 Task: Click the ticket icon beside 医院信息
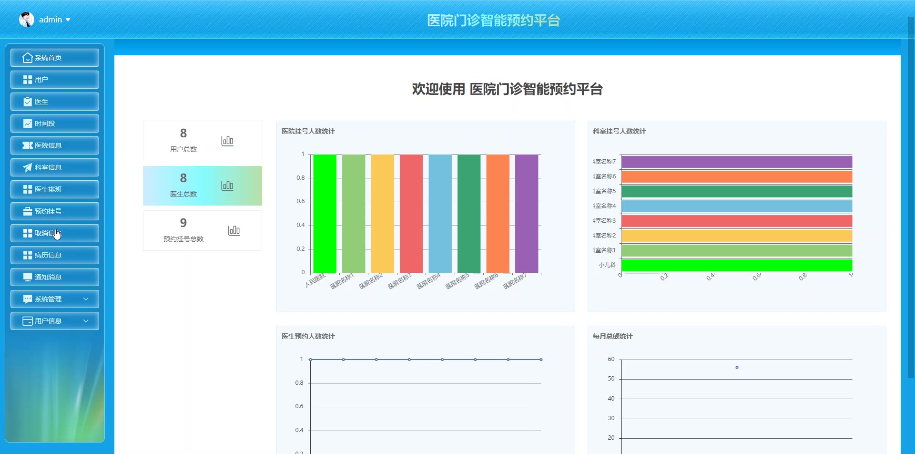pyautogui.click(x=28, y=145)
